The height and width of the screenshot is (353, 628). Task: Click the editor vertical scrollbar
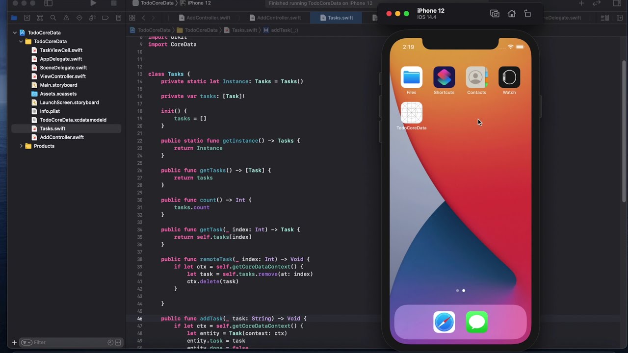[x=624, y=132]
